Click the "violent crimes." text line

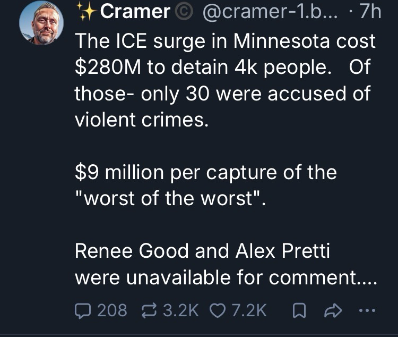pyautogui.click(x=140, y=120)
